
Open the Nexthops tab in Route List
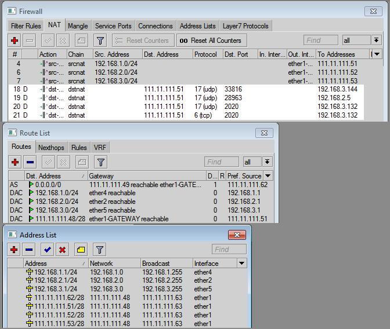tap(51, 148)
